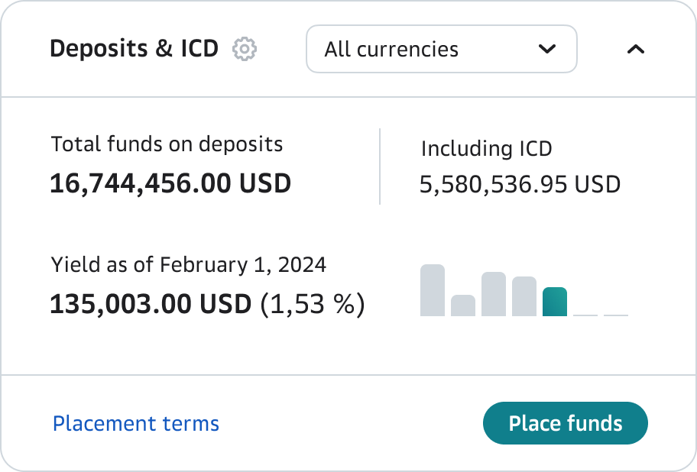The height and width of the screenshot is (472, 697).
Task: Click the Including ICD label
Action: coord(486,148)
